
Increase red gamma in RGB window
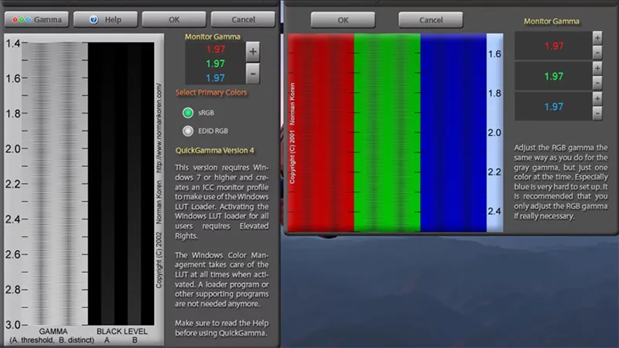point(597,38)
